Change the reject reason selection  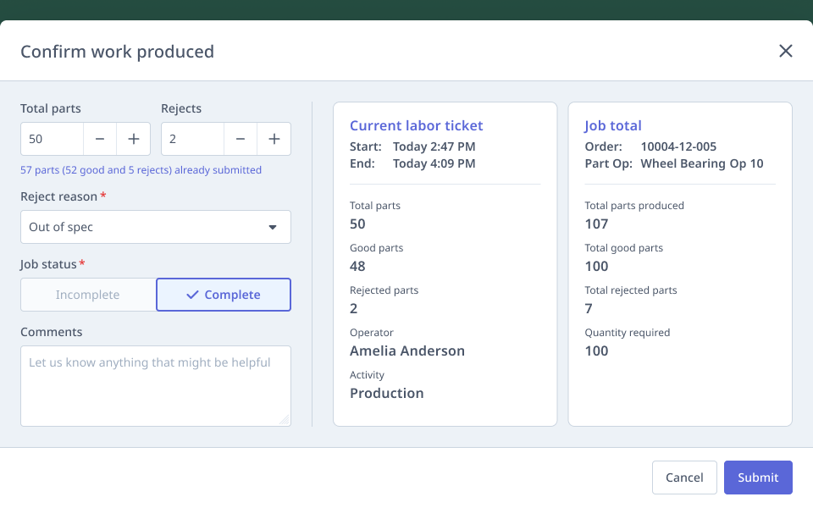(155, 227)
